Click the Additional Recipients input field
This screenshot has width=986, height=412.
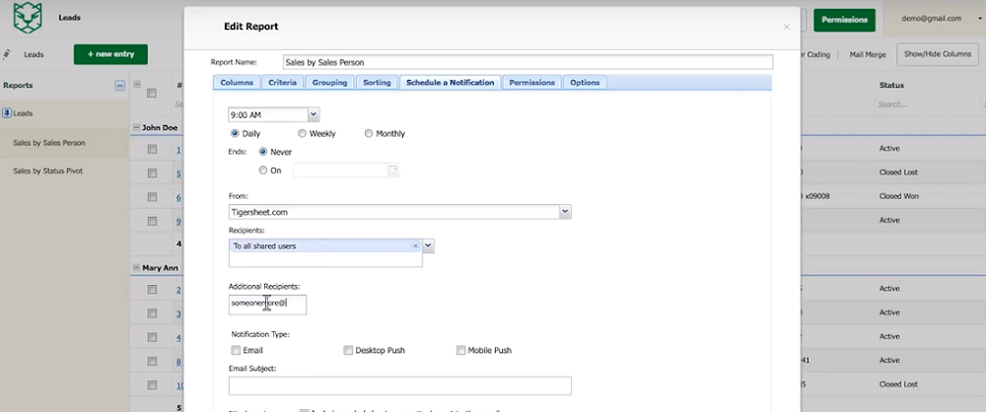(x=268, y=305)
